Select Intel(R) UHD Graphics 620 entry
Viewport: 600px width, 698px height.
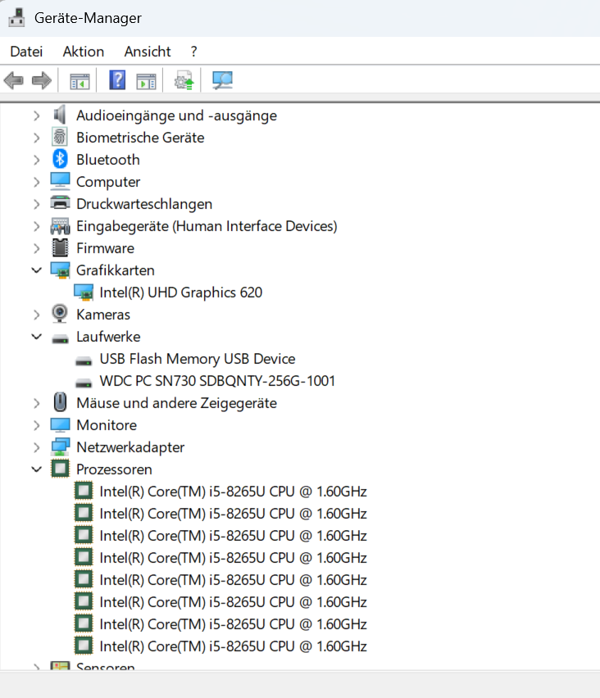[x=181, y=292]
